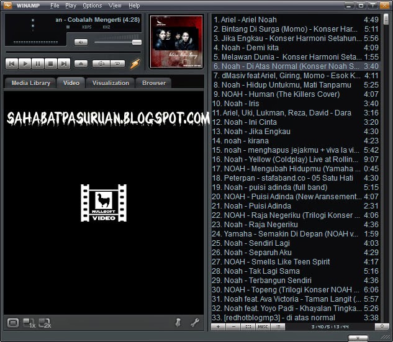Click the playlist list options button
Viewport: 393px width, 342px height.
(278, 326)
